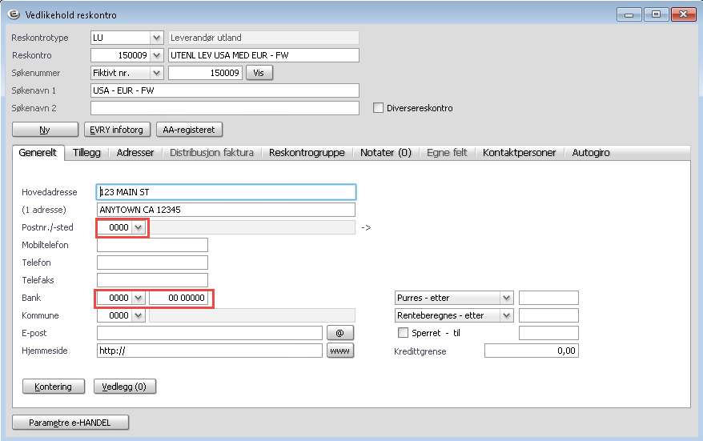Click the Leverandør utland description field
This screenshot has width=703, height=441.
click(263, 38)
